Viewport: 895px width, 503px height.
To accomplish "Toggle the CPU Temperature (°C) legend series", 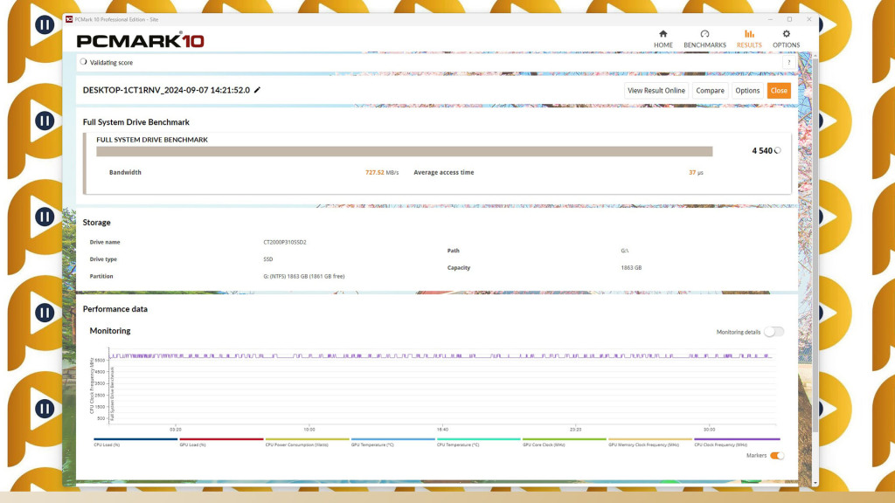I will (x=478, y=443).
